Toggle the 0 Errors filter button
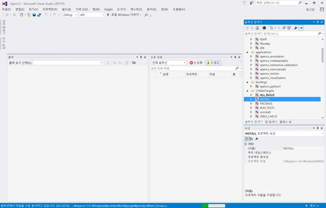The width and height of the screenshot is (326, 208). pos(196,63)
